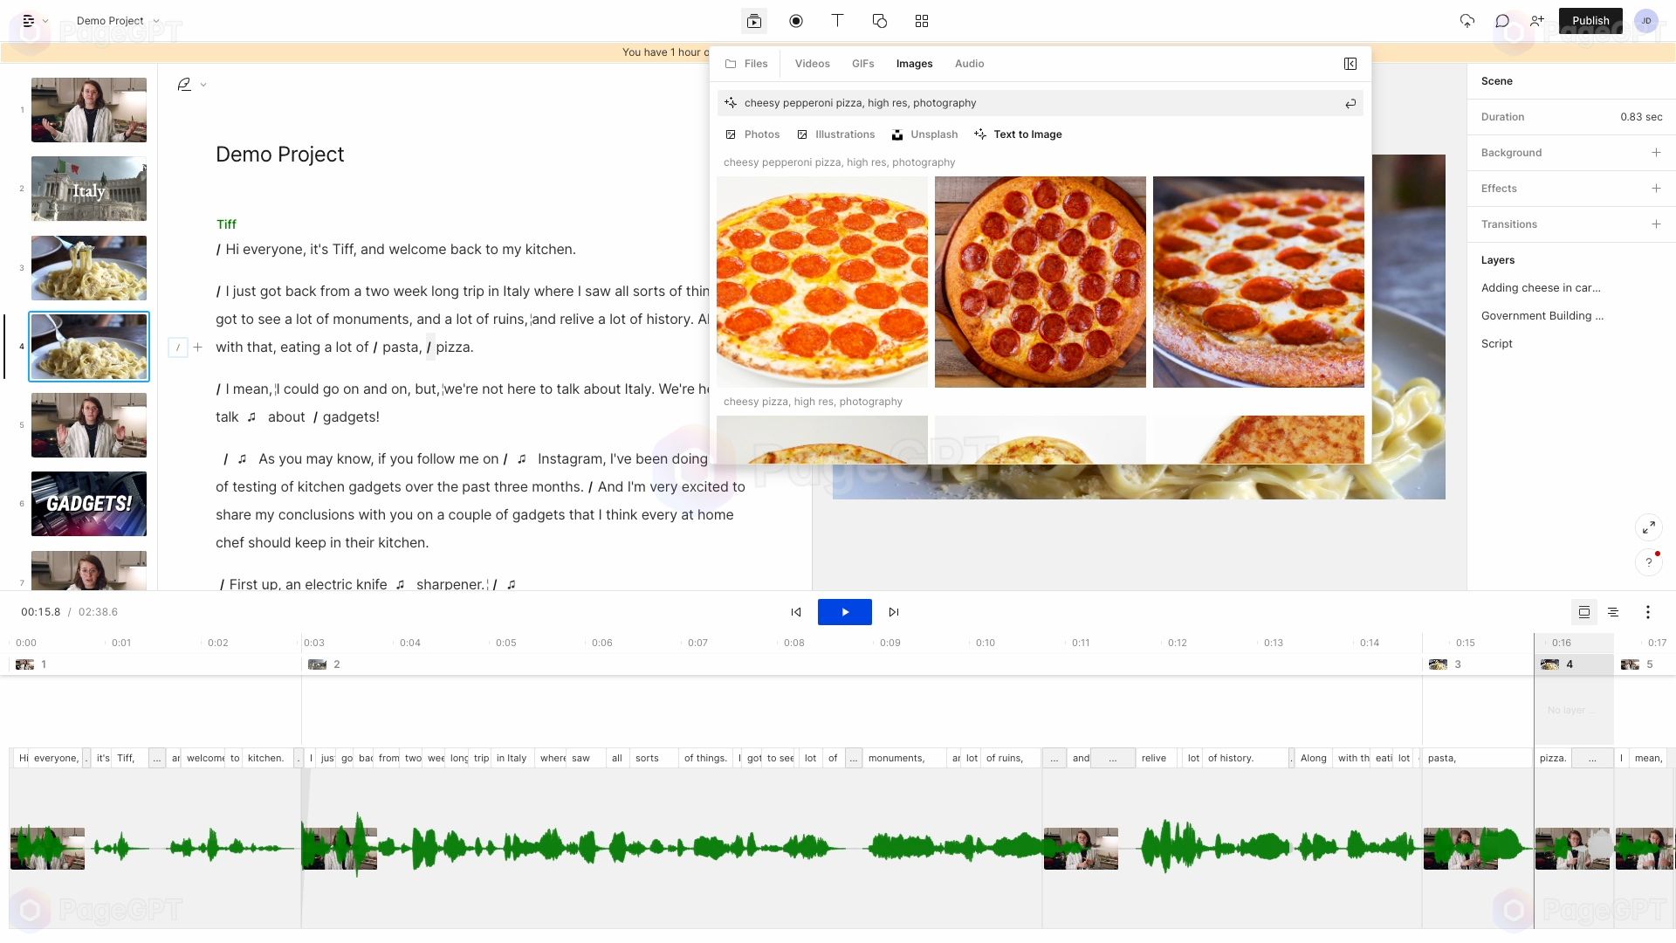
Task: Select the pencil/edit icon near Demo Project
Action: click(x=183, y=84)
